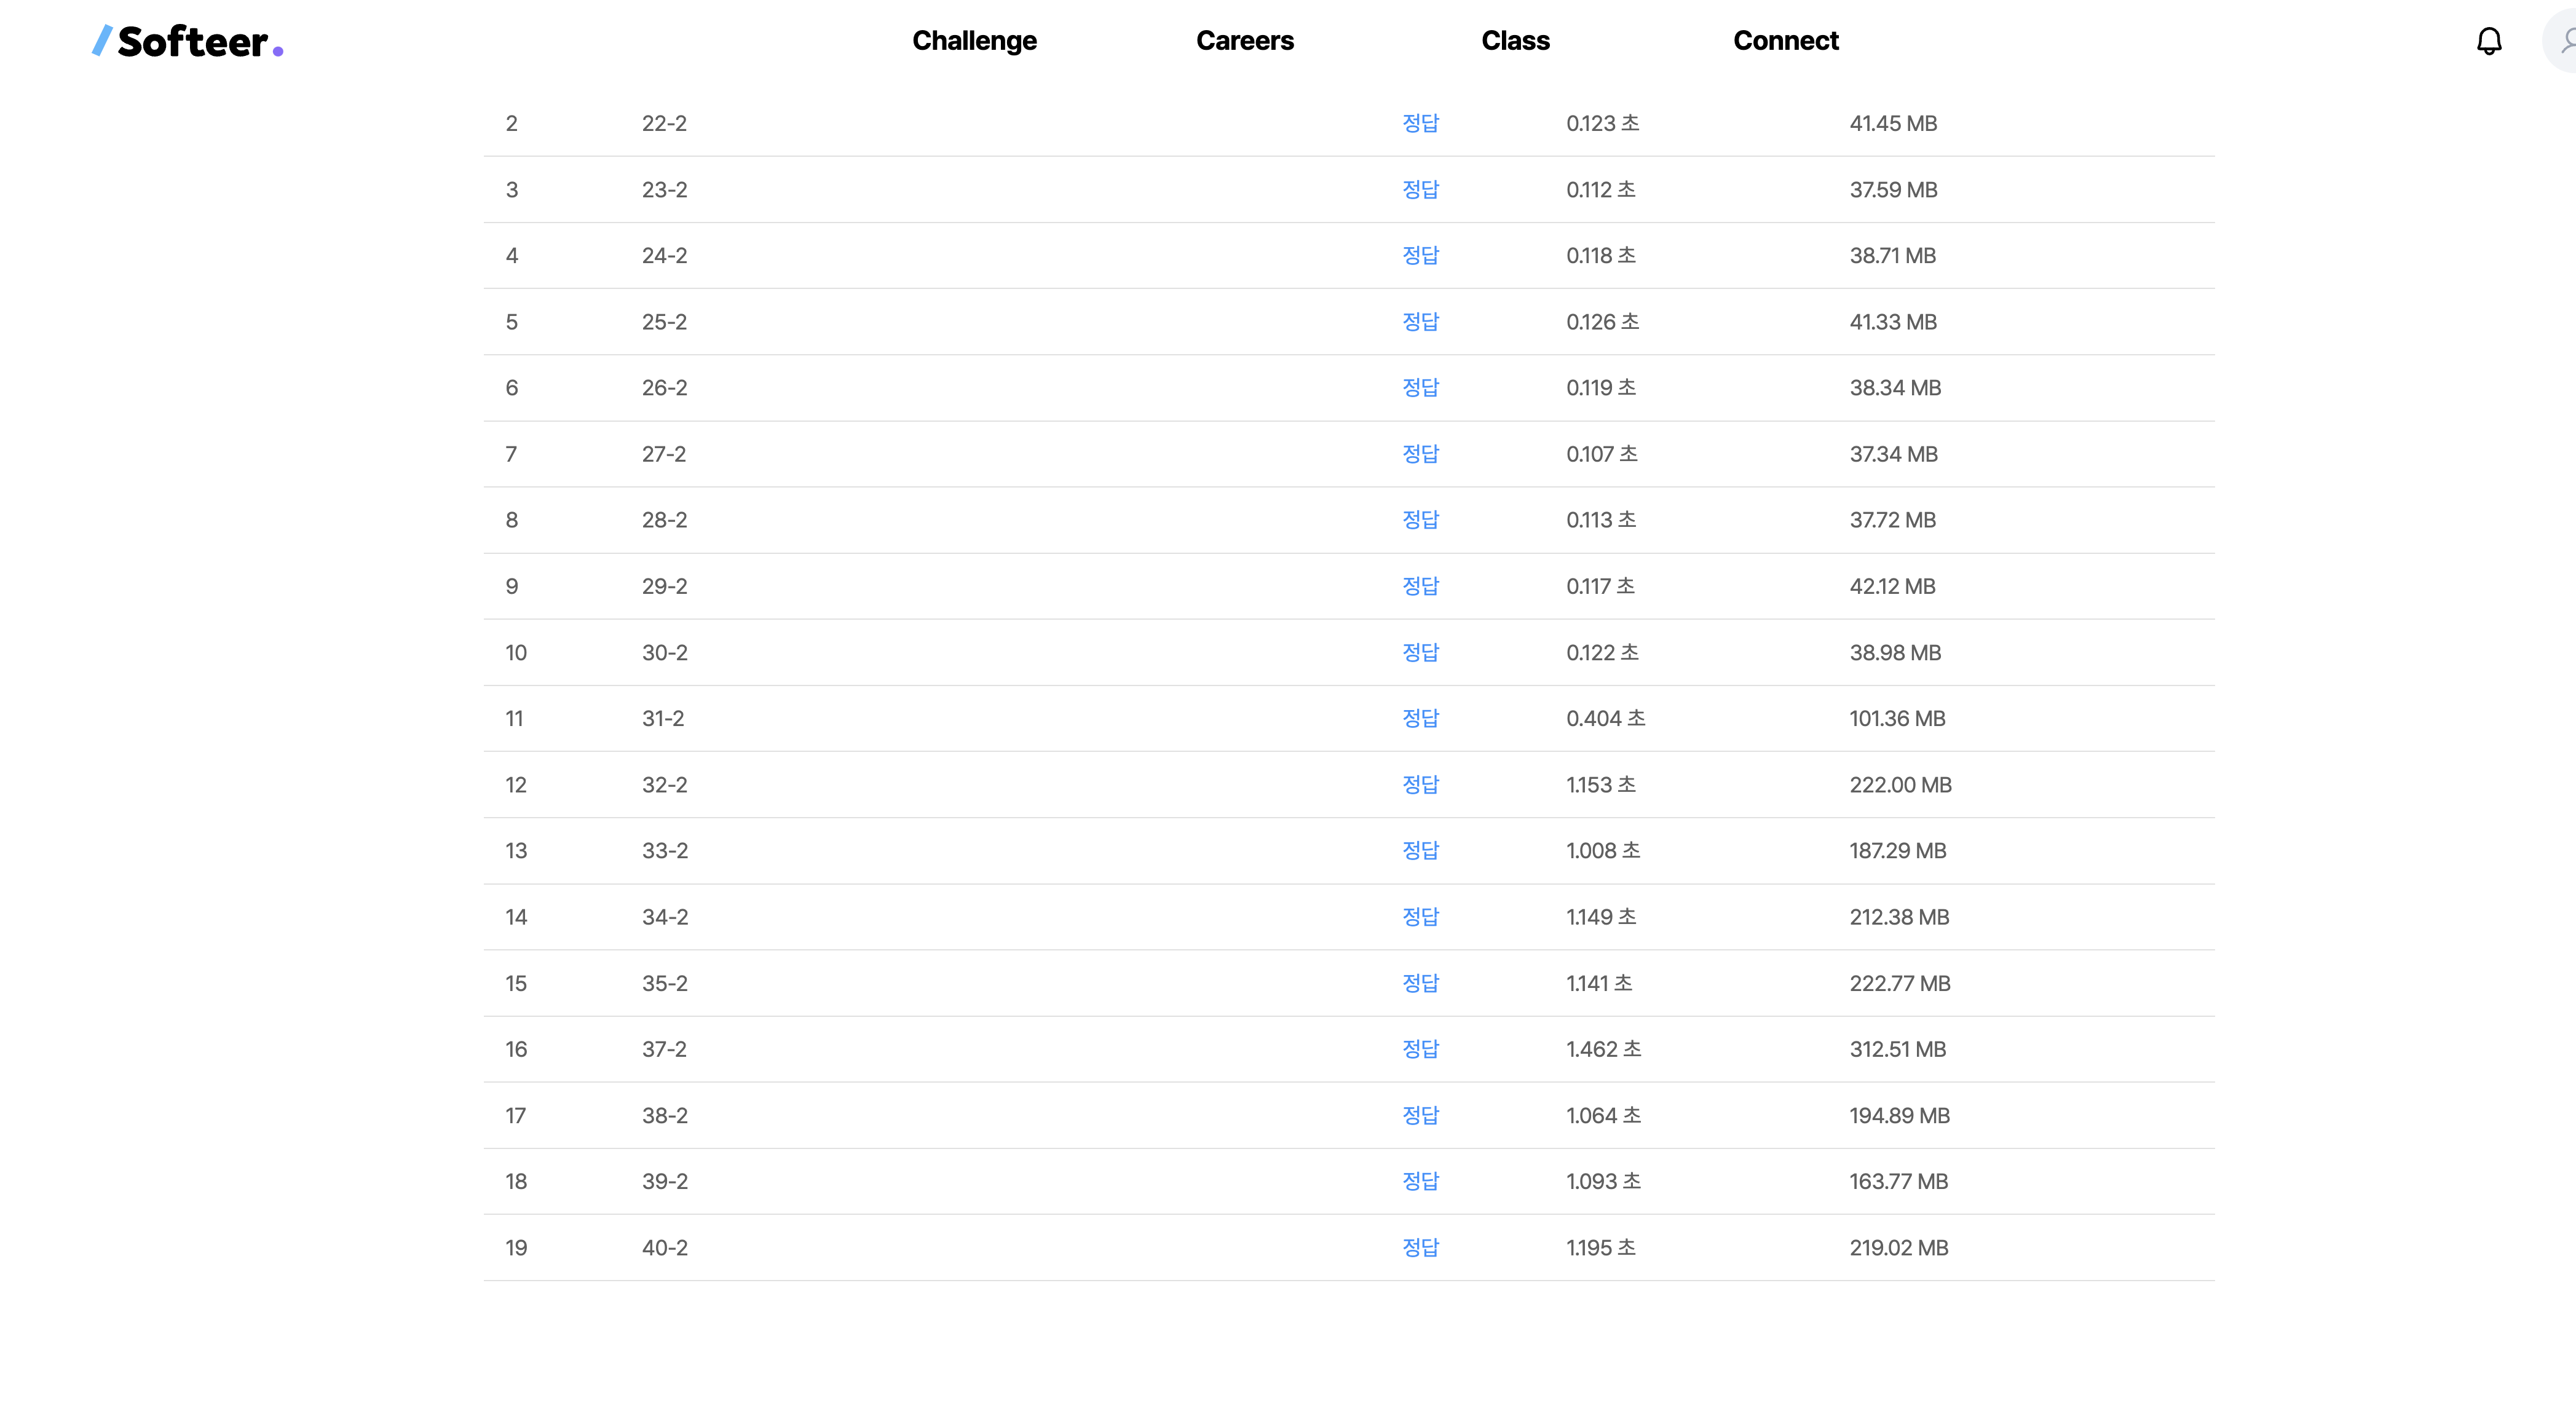
Task: Click the 정답 result for test 22-2
Action: pyautogui.click(x=1419, y=123)
